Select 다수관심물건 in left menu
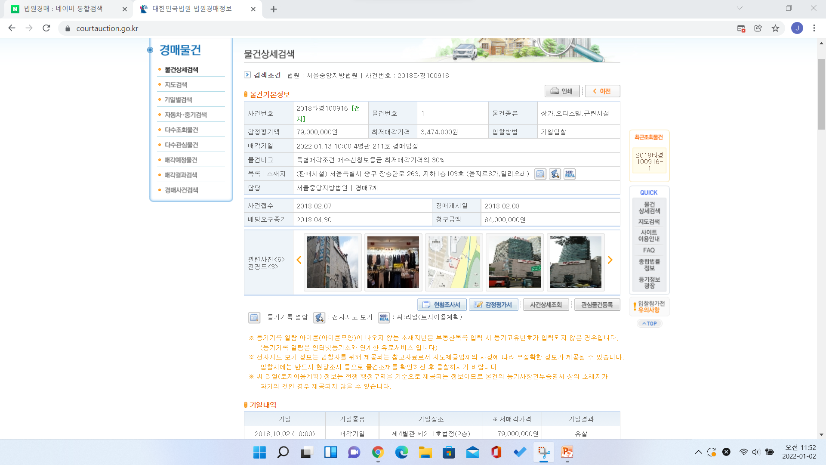The width and height of the screenshot is (826, 465). click(181, 145)
